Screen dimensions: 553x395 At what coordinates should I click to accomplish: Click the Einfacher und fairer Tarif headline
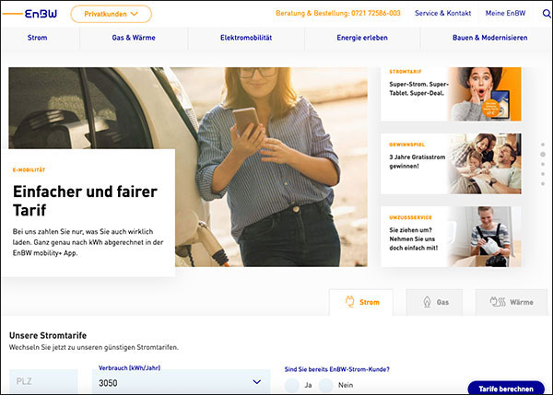tap(85, 201)
